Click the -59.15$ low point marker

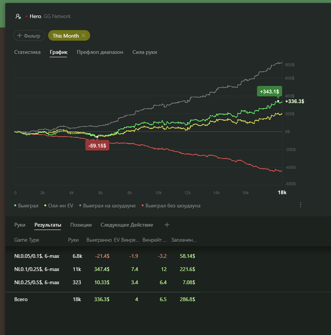click(97, 145)
